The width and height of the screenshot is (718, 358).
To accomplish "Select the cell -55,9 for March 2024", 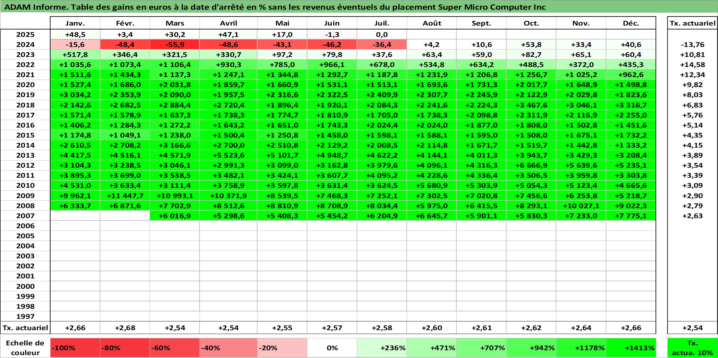I will click(x=175, y=45).
